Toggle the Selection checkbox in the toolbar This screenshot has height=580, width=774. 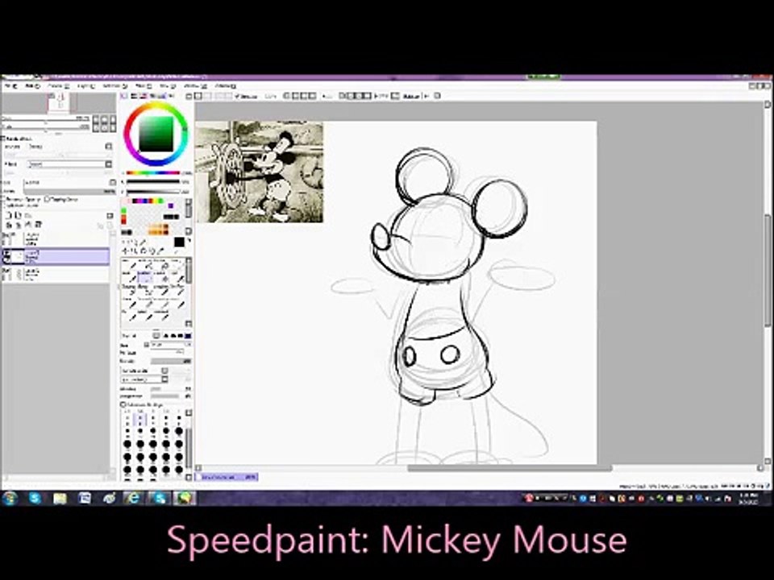237,96
